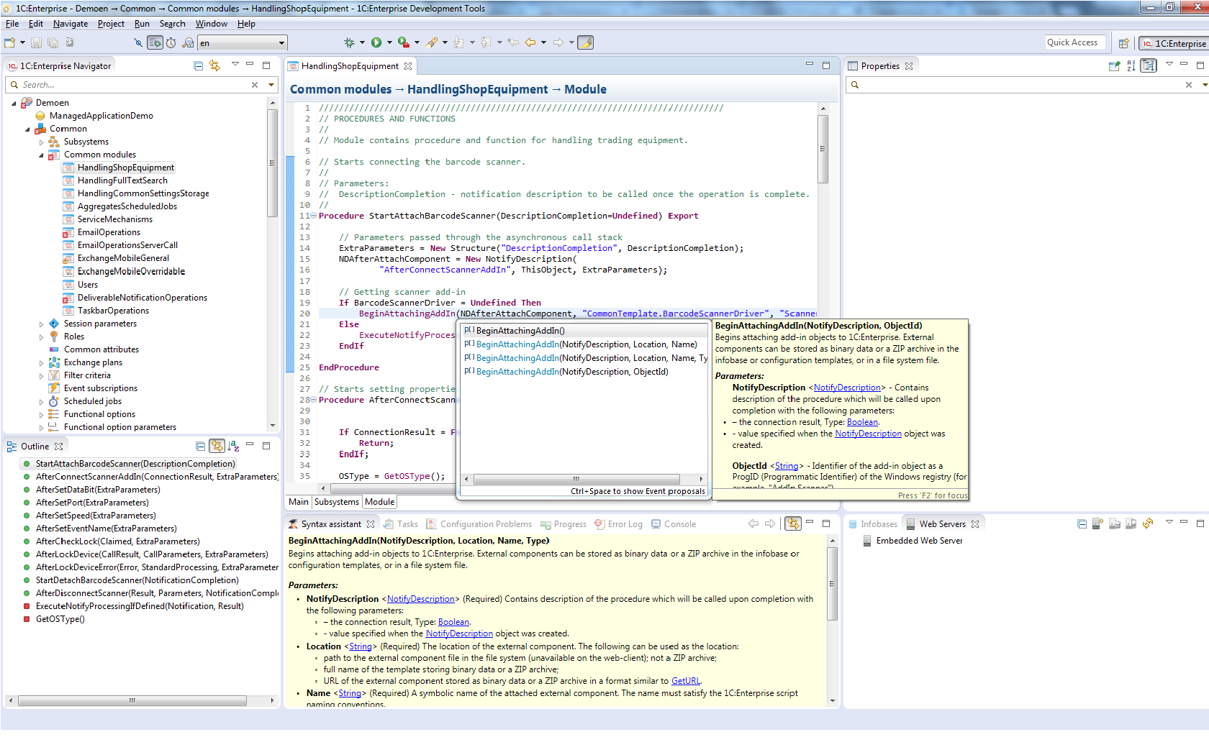The image size is (1209, 755).
Task: Open the Navigate menu
Action: [x=71, y=24]
